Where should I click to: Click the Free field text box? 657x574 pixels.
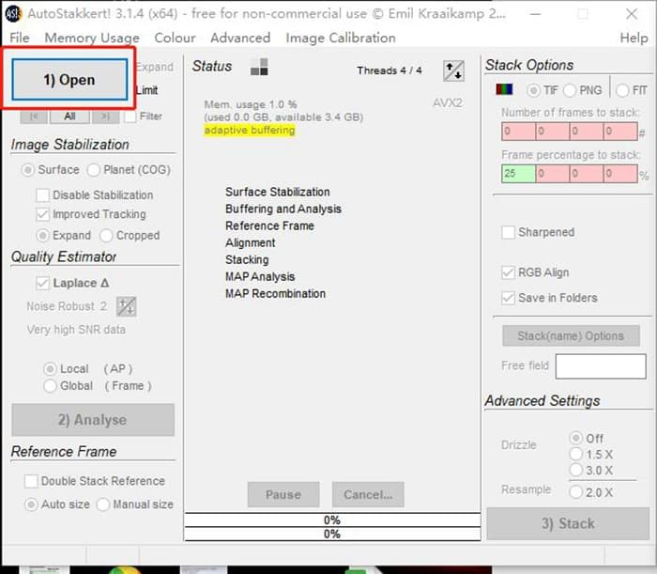[x=601, y=366]
